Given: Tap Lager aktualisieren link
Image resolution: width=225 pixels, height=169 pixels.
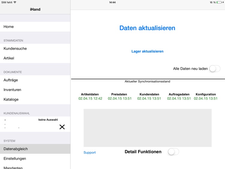Looking at the screenshot, I should (147, 51).
